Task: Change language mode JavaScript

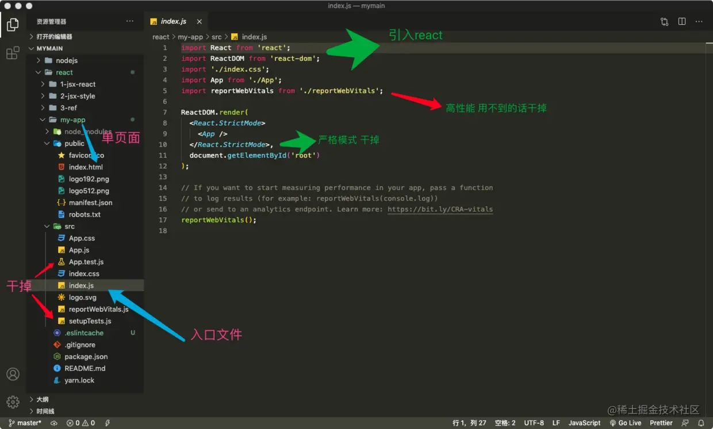Action: coord(584,423)
